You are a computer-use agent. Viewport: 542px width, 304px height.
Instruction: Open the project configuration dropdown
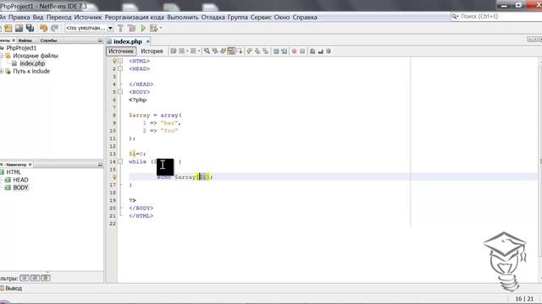click(89, 28)
